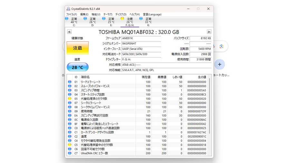This screenshot has width=290, height=163.
Task: Click the blue status icon for ID C2
Action: 70,136
